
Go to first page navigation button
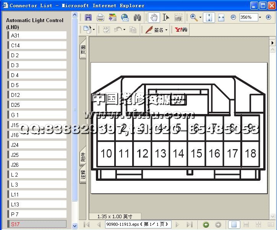[x=87, y=225]
